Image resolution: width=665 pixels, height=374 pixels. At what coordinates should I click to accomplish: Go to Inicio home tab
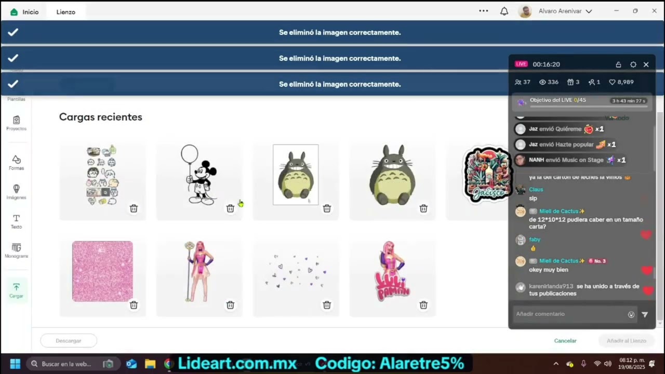[x=24, y=12]
